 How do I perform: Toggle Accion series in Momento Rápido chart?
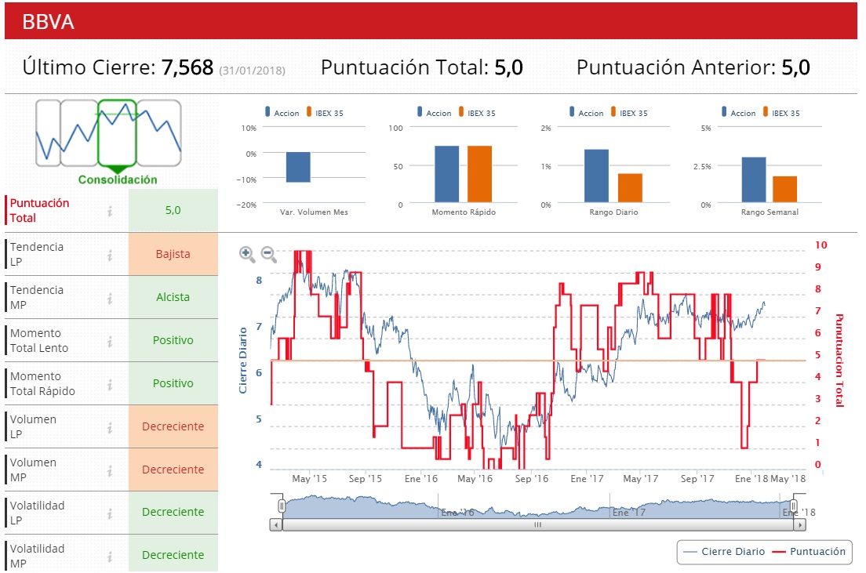click(434, 113)
